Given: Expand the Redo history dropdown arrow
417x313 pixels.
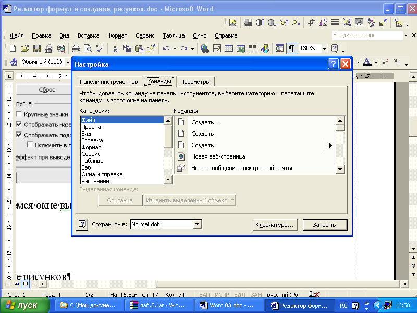Looking at the screenshot, I should click(192, 49).
